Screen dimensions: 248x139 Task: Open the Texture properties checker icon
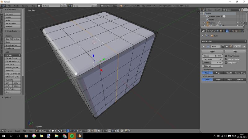click(x=237, y=31)
